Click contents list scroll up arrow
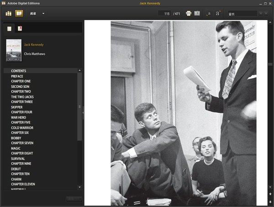 [x=79, y=70]
